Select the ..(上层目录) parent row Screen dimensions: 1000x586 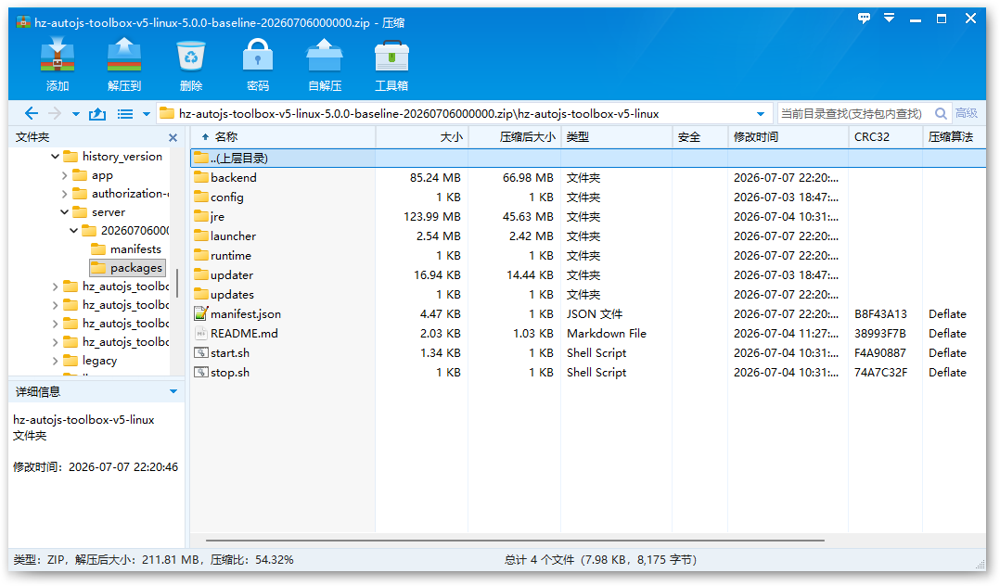[x=587, y=159]
